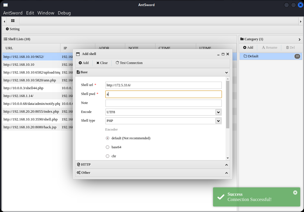Expand the HTTP section
The width and height of the screenshot is (304, 212).
click(x=152, y=165)
